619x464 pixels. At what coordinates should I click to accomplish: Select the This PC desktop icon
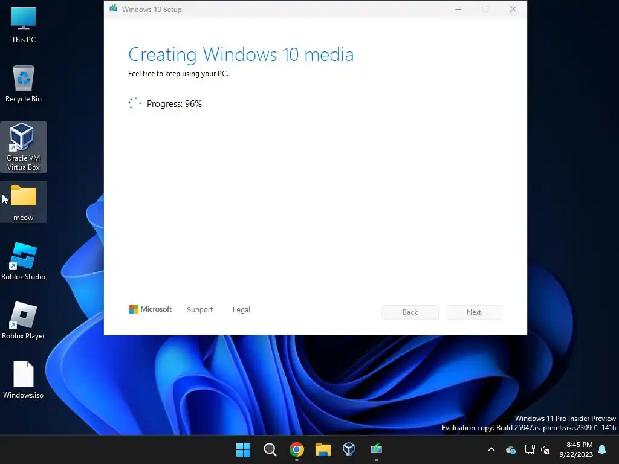coord(24,25)
